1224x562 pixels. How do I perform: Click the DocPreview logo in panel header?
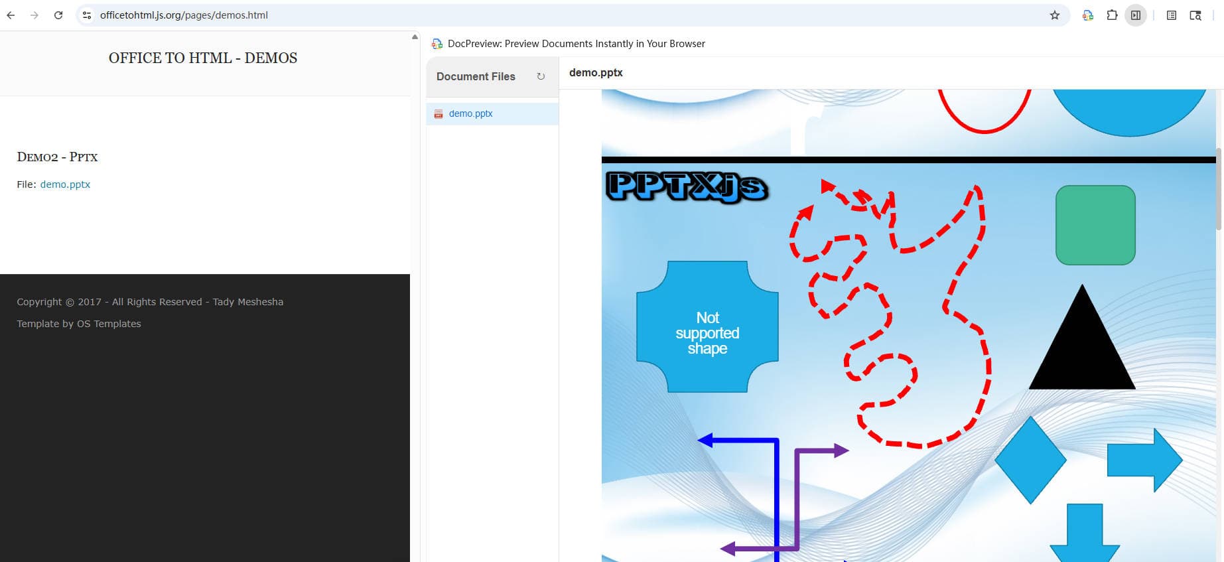437,44
